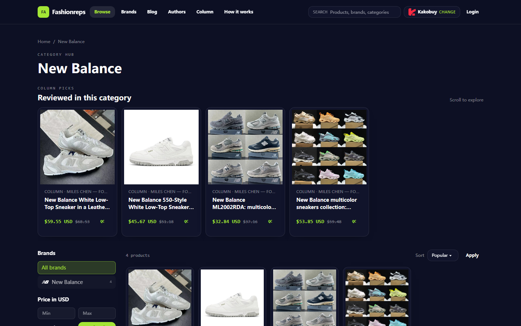Click the $32.84 USD price

226,221
